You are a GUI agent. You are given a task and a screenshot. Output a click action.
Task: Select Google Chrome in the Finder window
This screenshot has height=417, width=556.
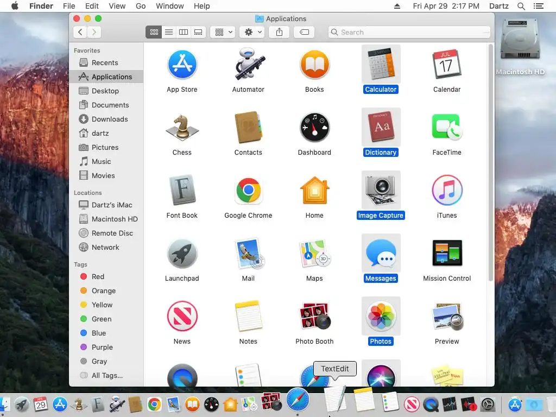coord(248,191)
